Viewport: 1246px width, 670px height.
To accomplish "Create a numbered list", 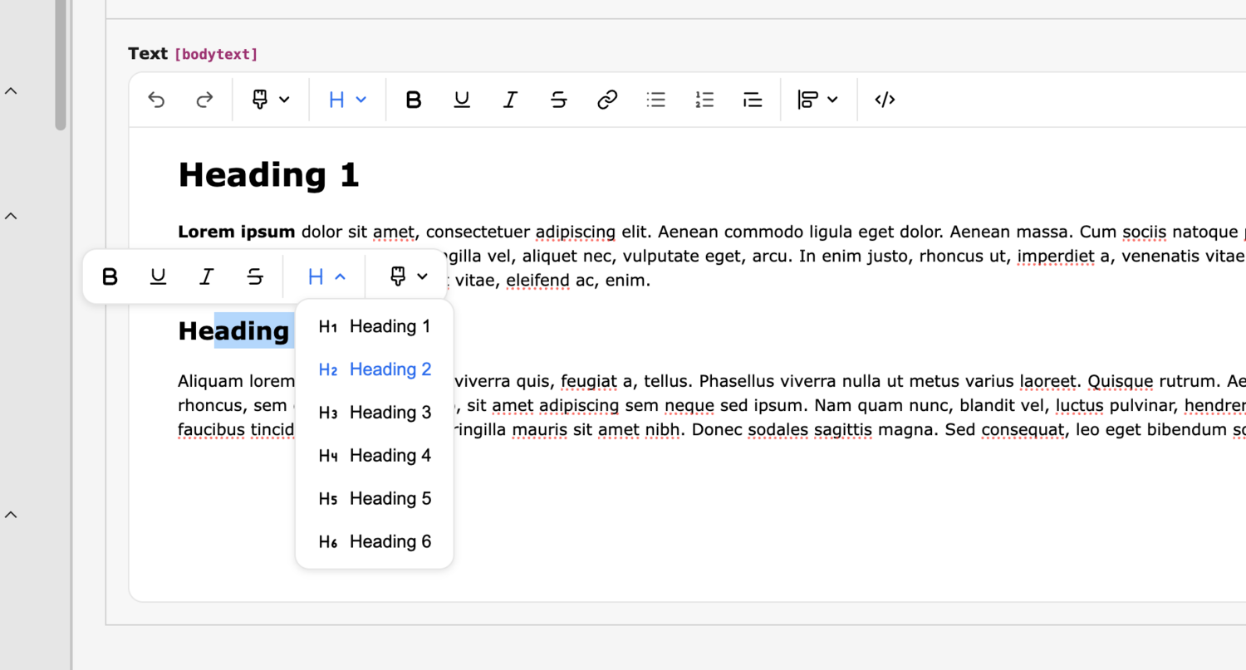I will coord(704,100).
